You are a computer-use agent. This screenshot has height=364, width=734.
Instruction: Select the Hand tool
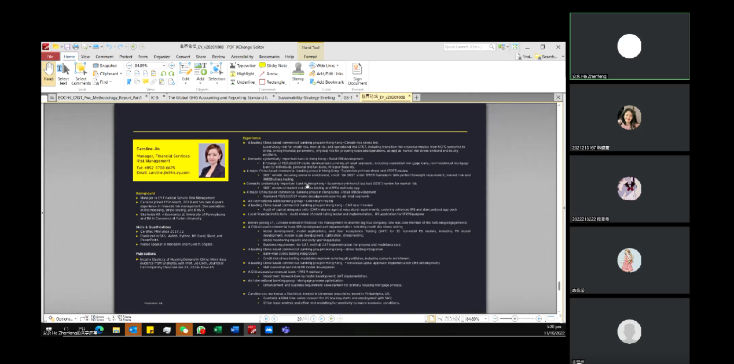(49, 72)
